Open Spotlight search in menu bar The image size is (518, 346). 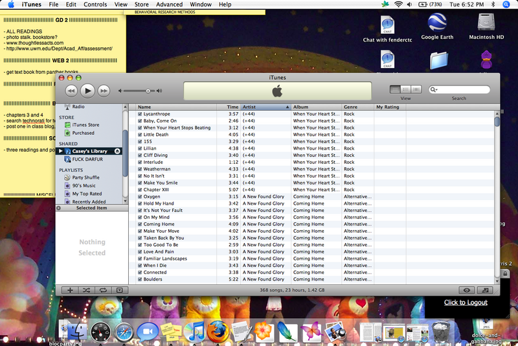tap(506, 5)
